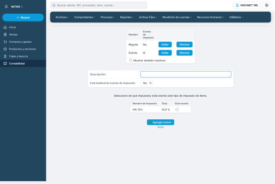Click the IVA 13% tax name
Screen dimensions: 275x184
pyautogui.click(x=137, y=110)
